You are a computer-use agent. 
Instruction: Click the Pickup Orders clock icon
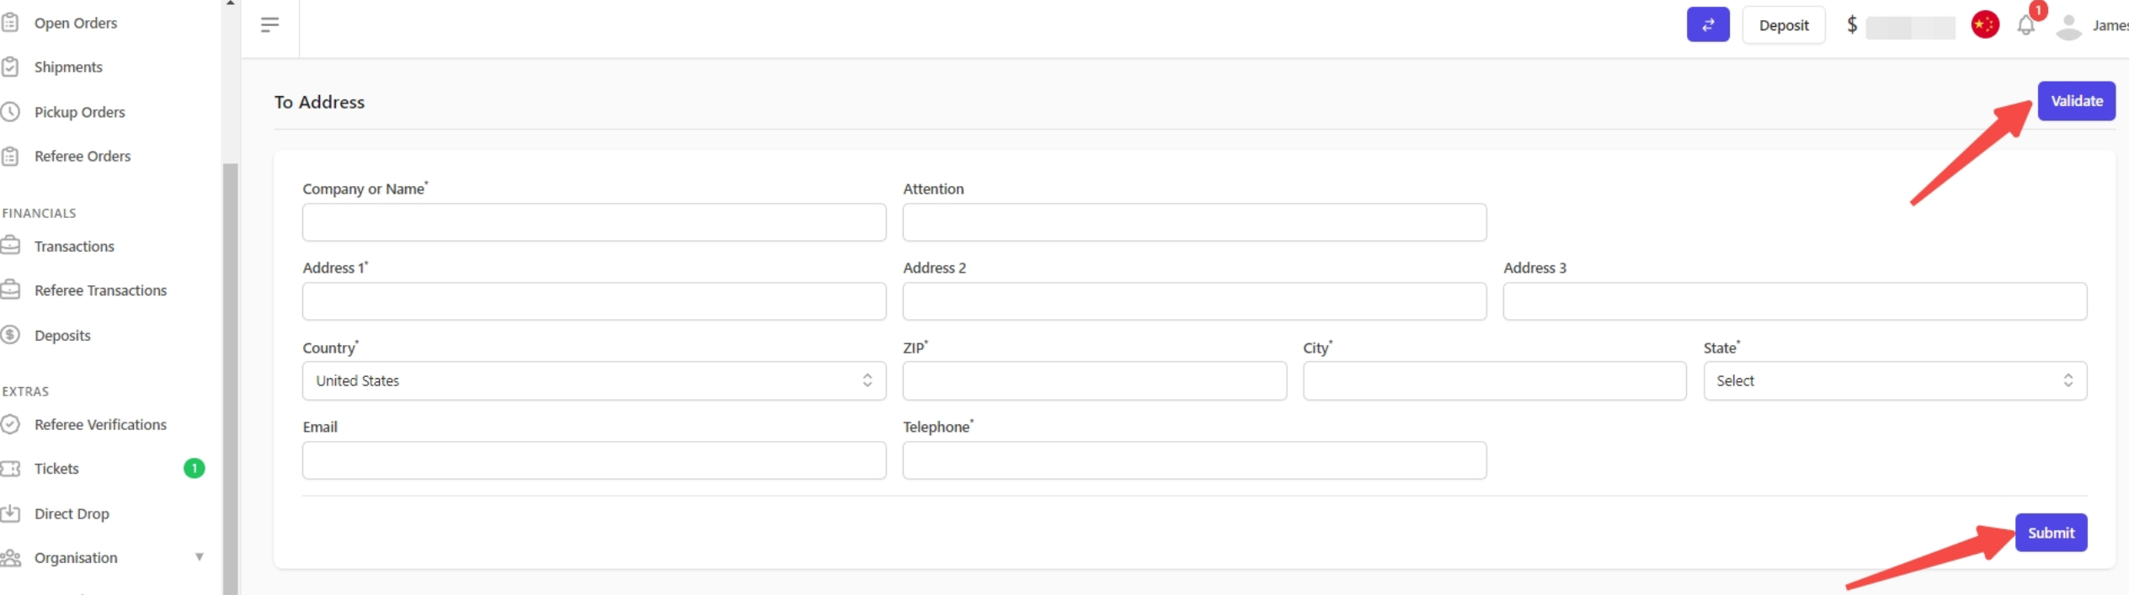pyautogui.click(x=10, y=111)
